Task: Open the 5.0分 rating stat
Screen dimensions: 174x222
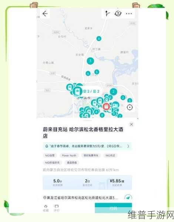Action: [x=57, y=182]
